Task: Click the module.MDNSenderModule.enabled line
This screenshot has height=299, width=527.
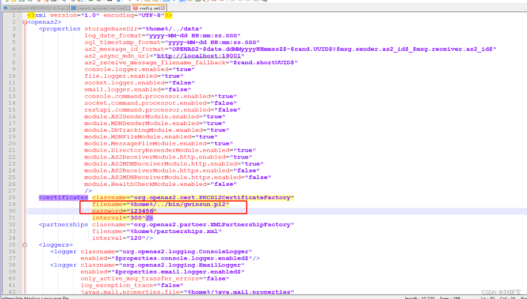Action: pyautogui.click(x=155, y=123)
